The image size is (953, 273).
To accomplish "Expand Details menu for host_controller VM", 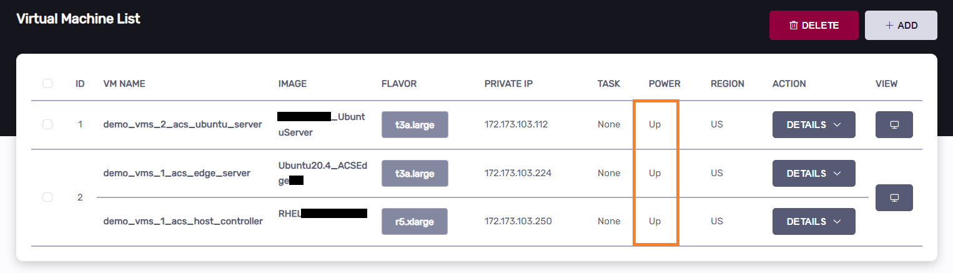I will tap(813, 221).
